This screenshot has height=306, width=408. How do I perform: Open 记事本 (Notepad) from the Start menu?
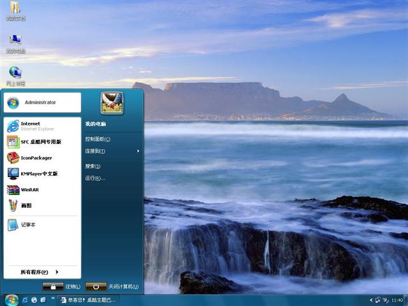click(27, 224)
